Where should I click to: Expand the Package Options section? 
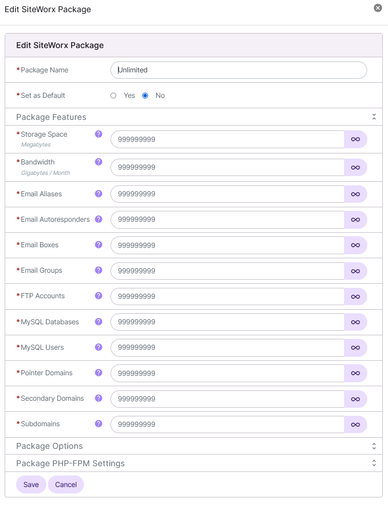point(374,446)
